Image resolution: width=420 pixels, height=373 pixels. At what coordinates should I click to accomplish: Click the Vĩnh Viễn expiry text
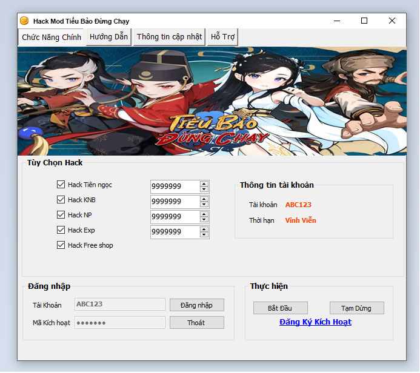click(x=301, y=220)
